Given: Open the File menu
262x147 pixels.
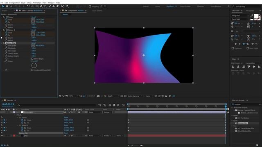Looking at the screenshot, I should click(2, 3).
